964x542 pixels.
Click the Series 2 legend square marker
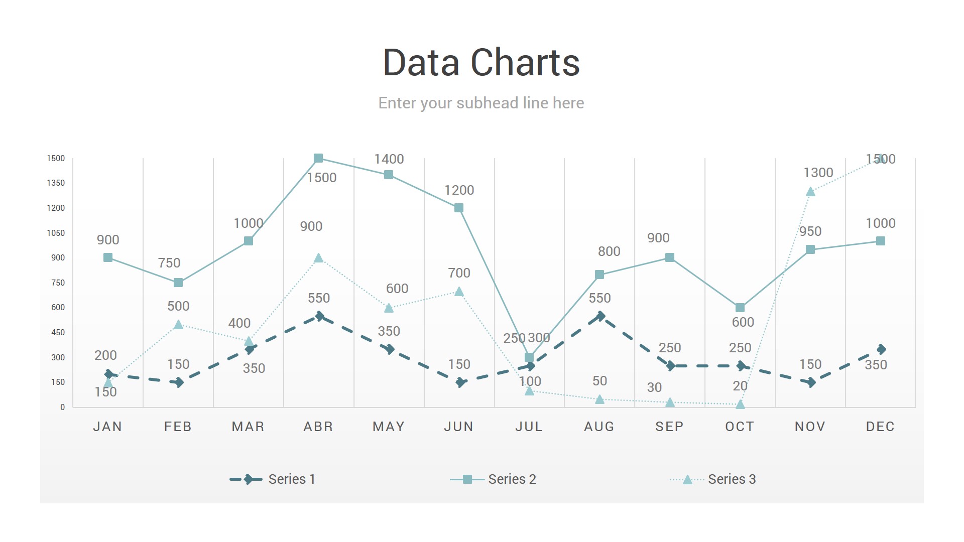click(x=467, y=479)
